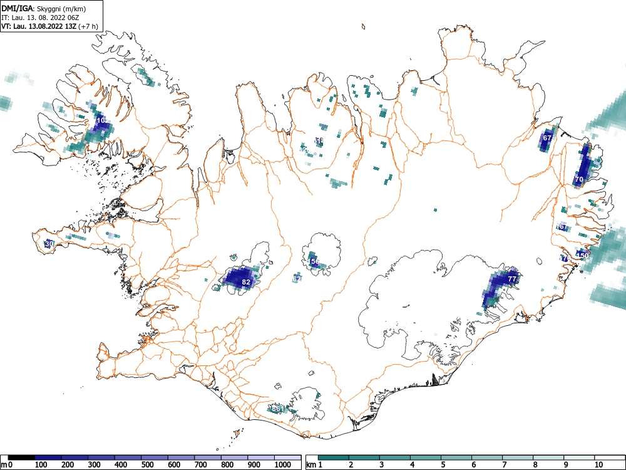The height and width of the screenshot is (470, 626).
Task: Select the 6–7 km pale teal swatch
Action: [488, 457]
